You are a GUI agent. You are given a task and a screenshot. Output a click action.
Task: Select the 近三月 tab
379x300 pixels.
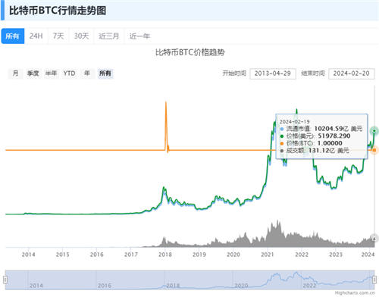pos(109,36)
